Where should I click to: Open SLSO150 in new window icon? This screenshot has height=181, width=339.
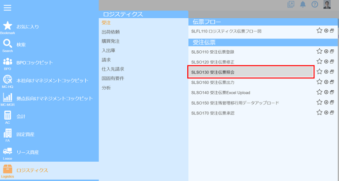(332, 103)
